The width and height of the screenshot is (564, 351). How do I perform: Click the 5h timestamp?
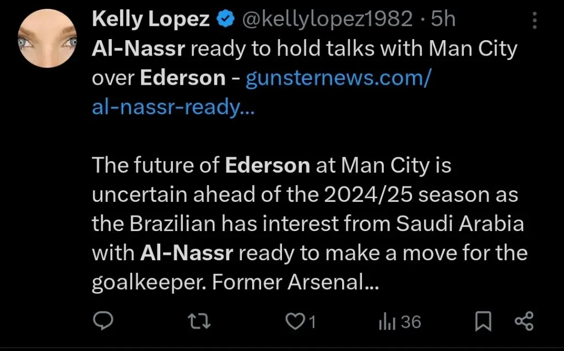(x=443, y=20)
